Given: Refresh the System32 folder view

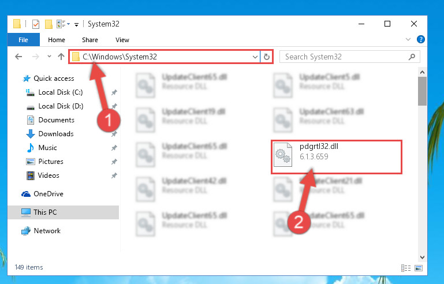Looking at the screenshot, I should (x=266, y=57).
